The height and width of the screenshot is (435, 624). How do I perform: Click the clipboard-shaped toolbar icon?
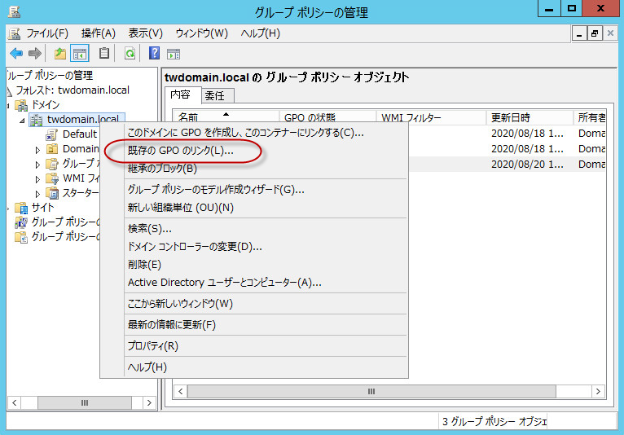point(104,54)
